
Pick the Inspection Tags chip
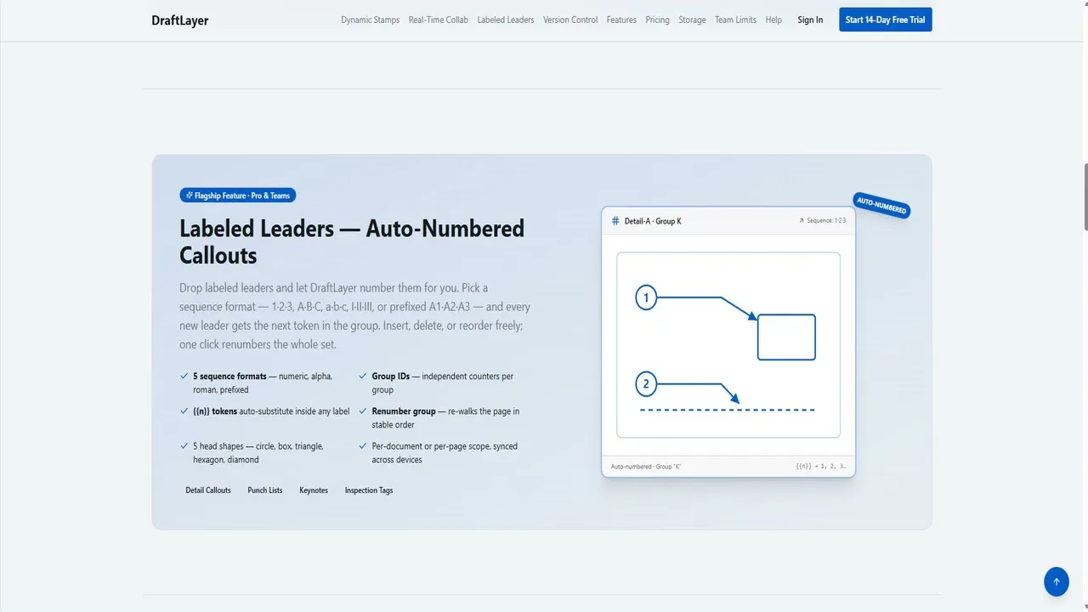[x=369, y=490]
